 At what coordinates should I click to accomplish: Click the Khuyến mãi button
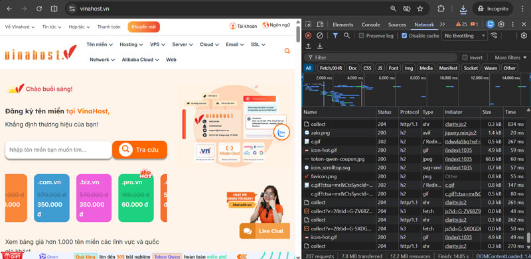pyautogui.click(x=143, y=26)
